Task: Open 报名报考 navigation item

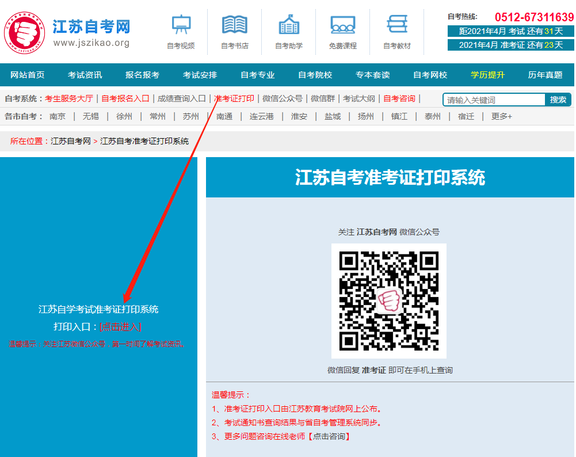Action: (x=142, y=75)
